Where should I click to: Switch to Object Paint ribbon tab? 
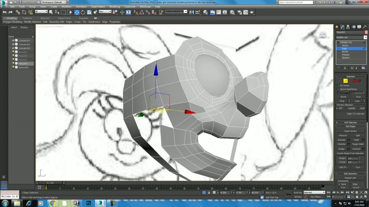[x=64, y=18]
